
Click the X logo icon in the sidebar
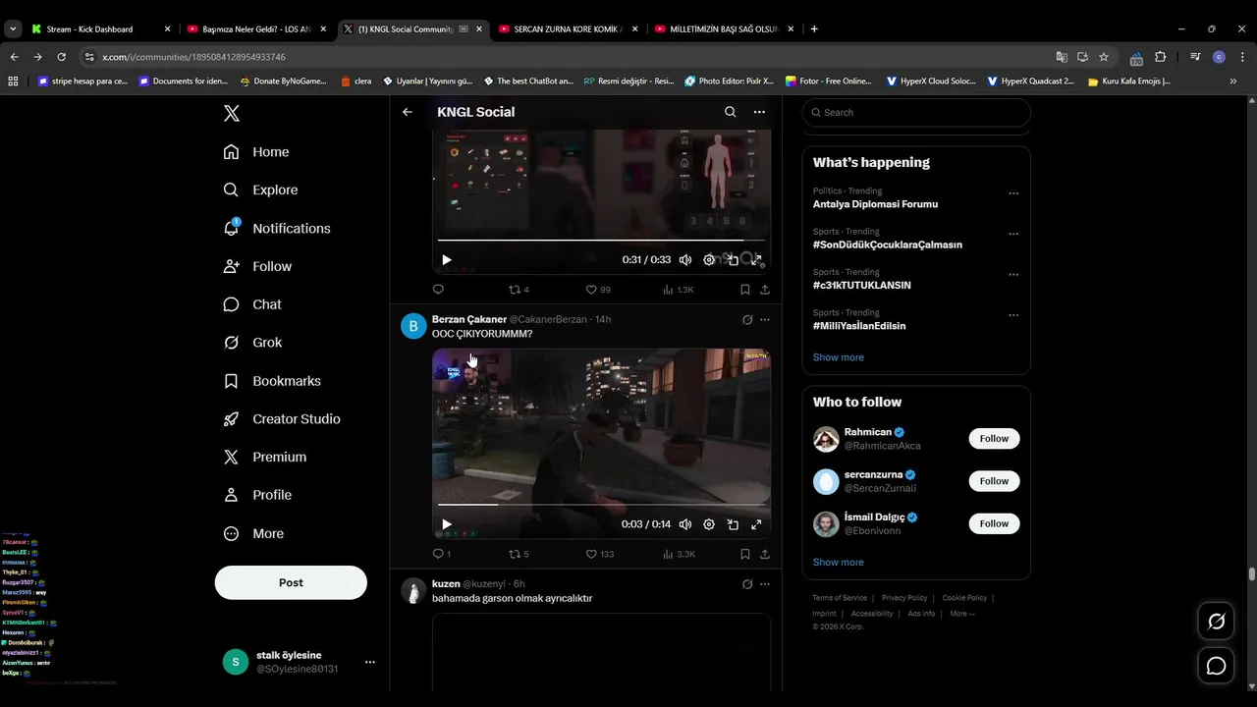(232, 113)
